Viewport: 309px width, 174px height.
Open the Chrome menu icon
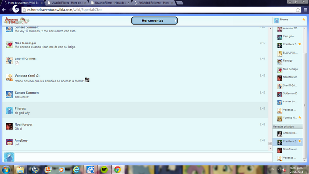pyautogui.click(x=305, y=10)
